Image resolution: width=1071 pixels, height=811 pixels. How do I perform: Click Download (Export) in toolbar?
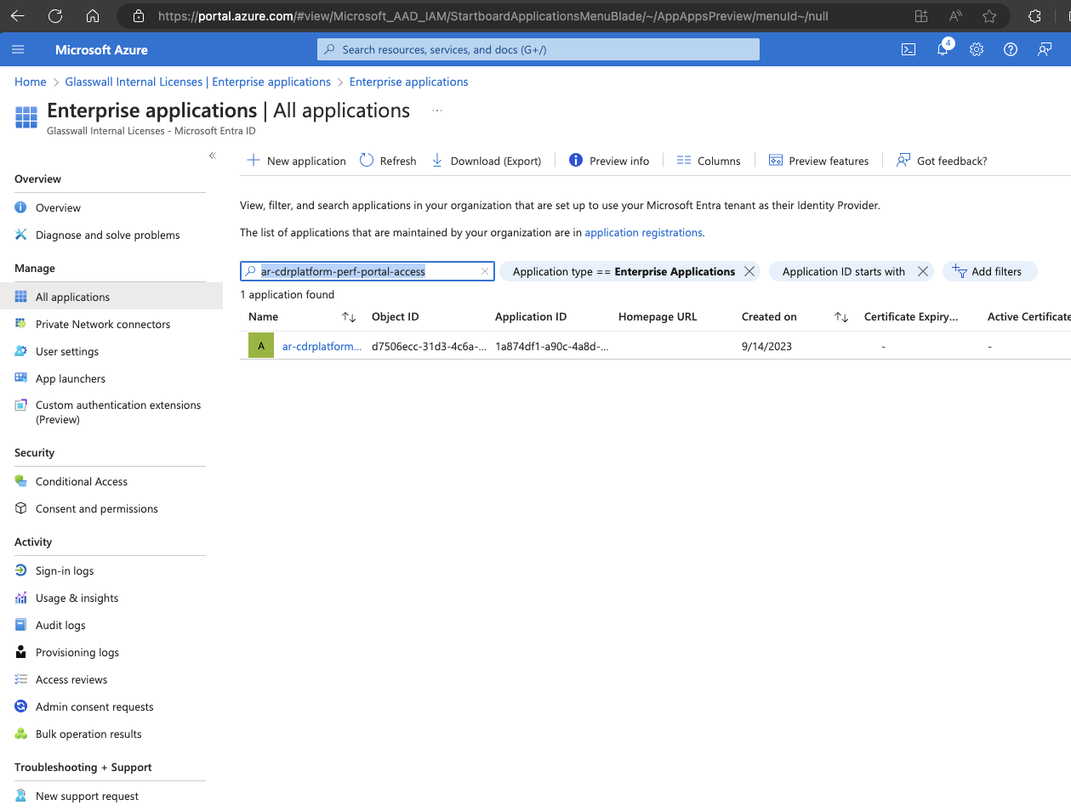coord(487,161)
